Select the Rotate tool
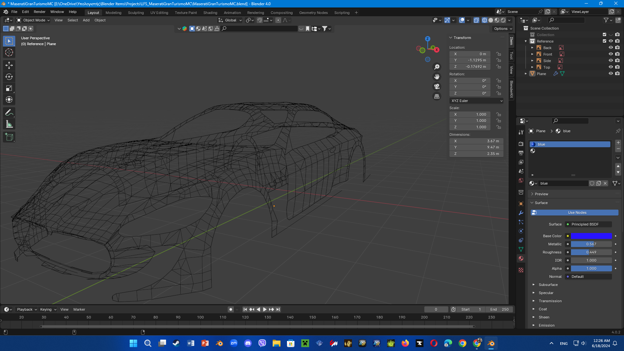This screenshot has height=351, width=624. [x=9, y=77]
